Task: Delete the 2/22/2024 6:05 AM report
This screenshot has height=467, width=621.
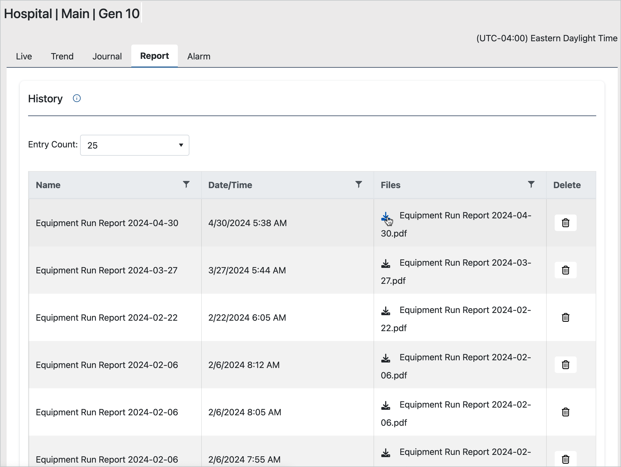Action: [565, 317]
